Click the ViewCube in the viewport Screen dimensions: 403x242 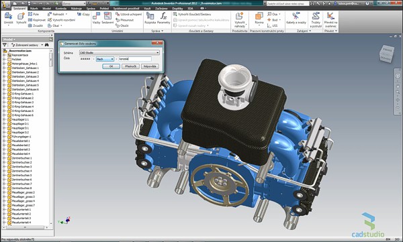pos(387,54)
